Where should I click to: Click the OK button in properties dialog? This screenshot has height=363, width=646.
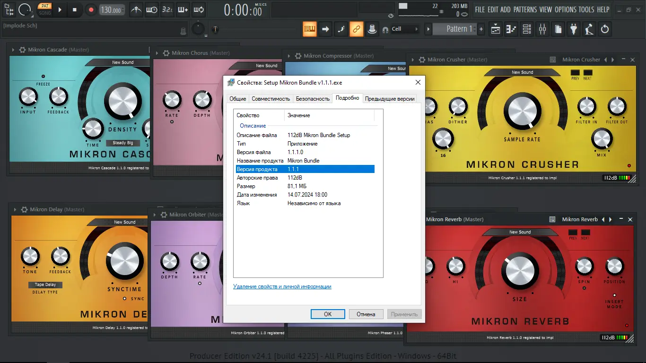[328, 314]
